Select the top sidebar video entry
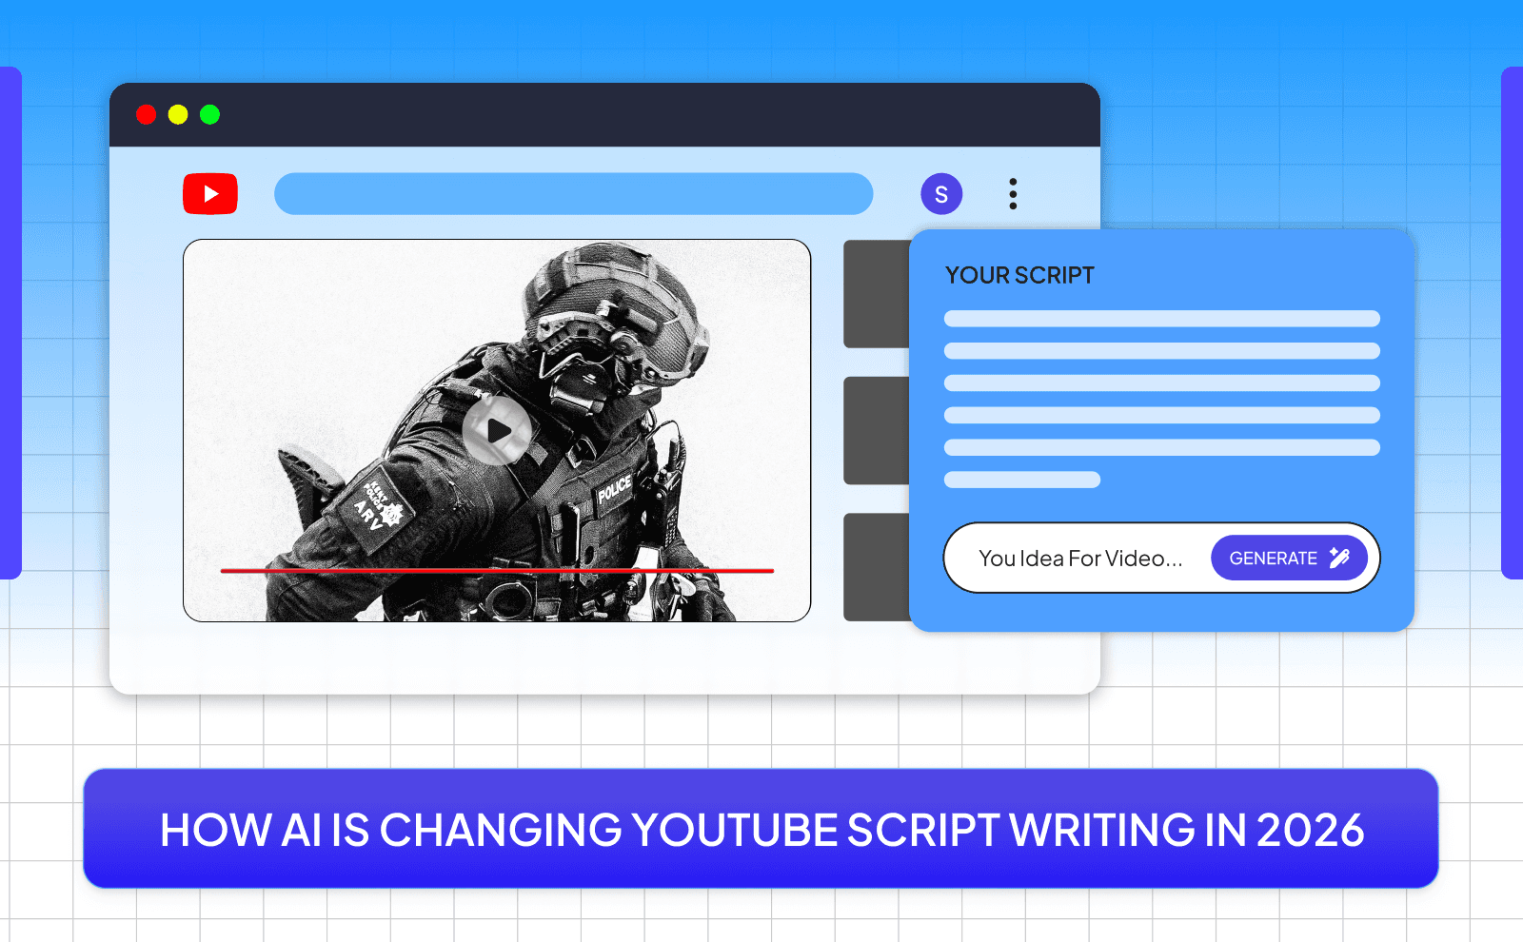 point(878,293)
